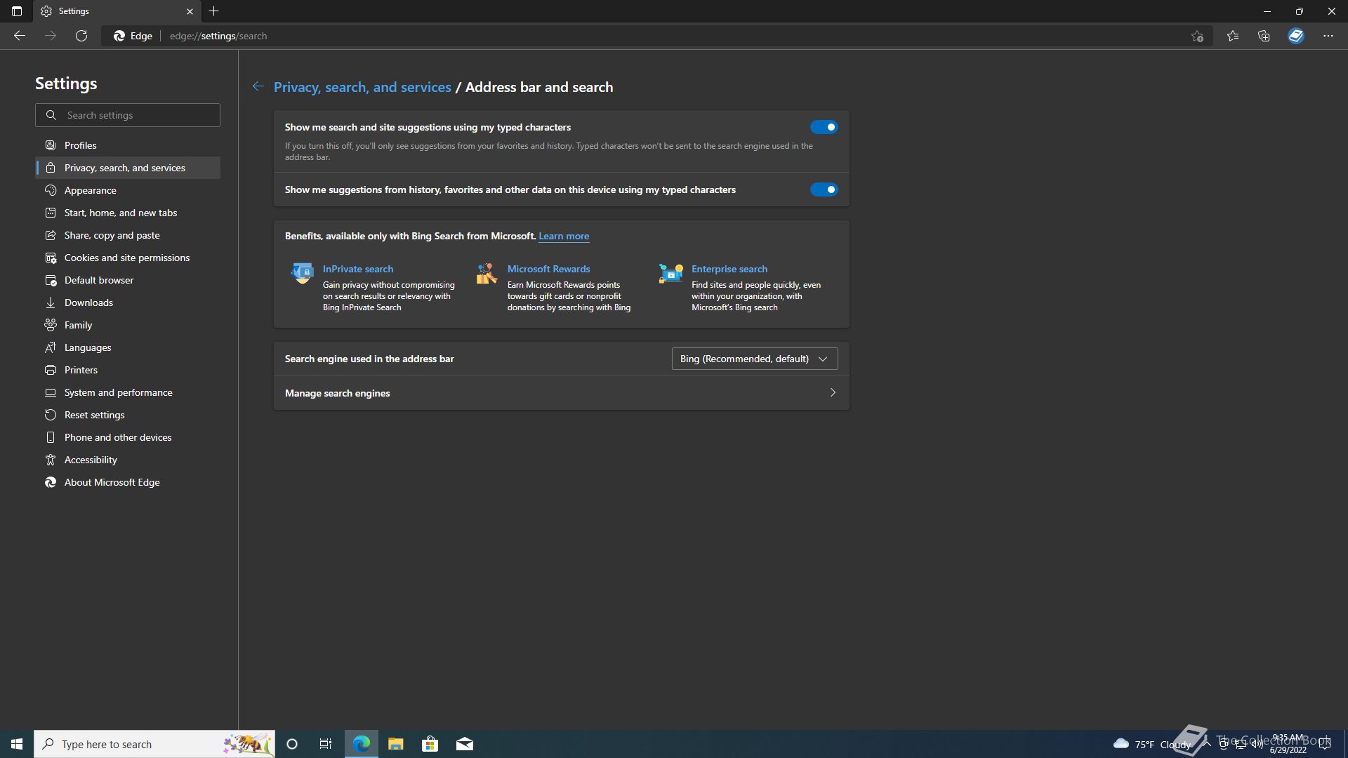Open Start, home, and new tabs section
The image size is (1348, 758).
pos(128,213)
